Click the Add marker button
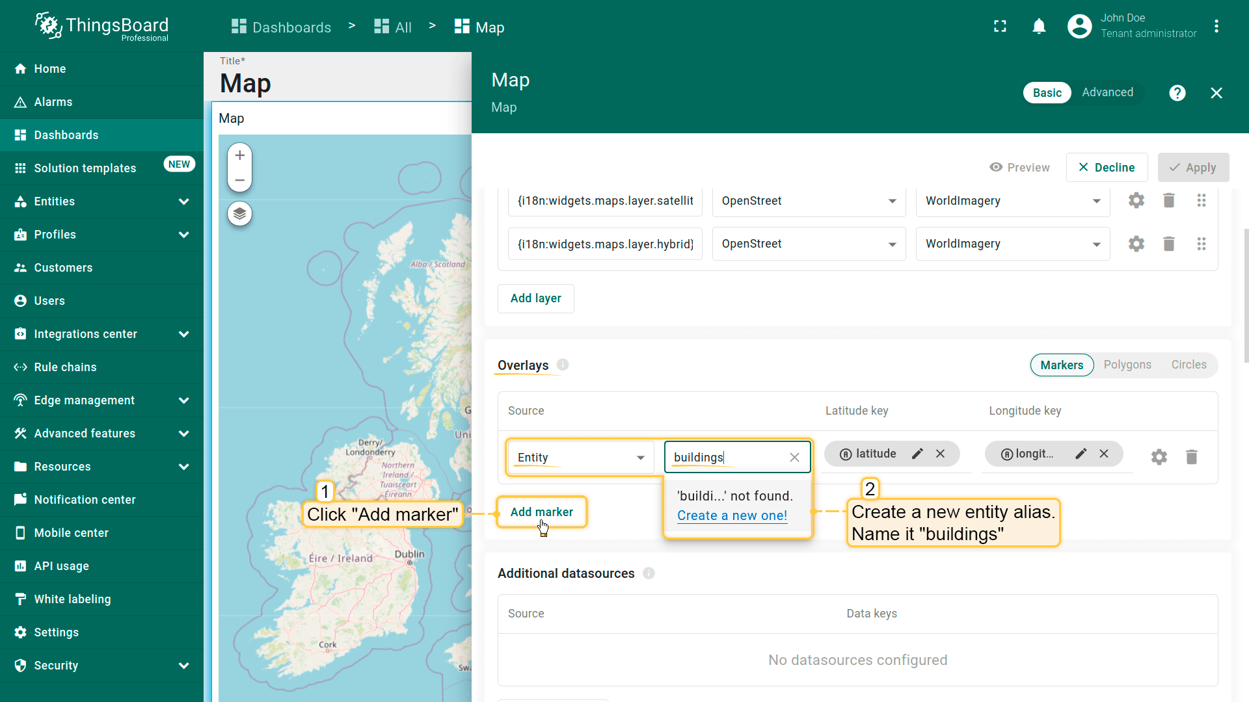Image resolution: width=1249 pixels, height=702 pixels. 541,512
